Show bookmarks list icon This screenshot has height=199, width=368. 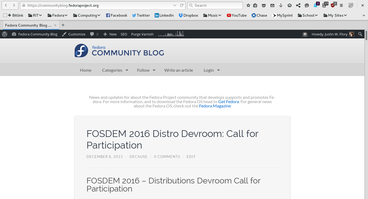coord(255,5)
